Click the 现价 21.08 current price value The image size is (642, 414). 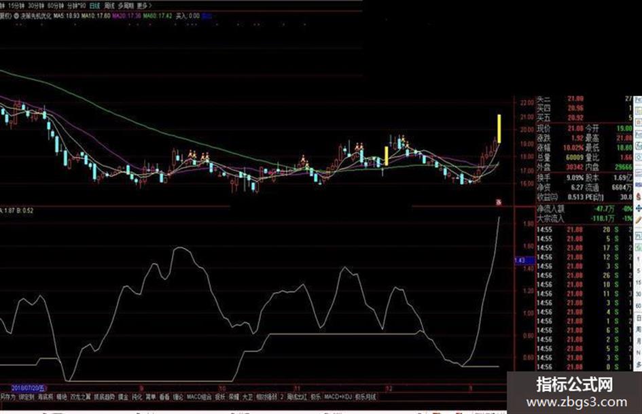click(575, 128)
